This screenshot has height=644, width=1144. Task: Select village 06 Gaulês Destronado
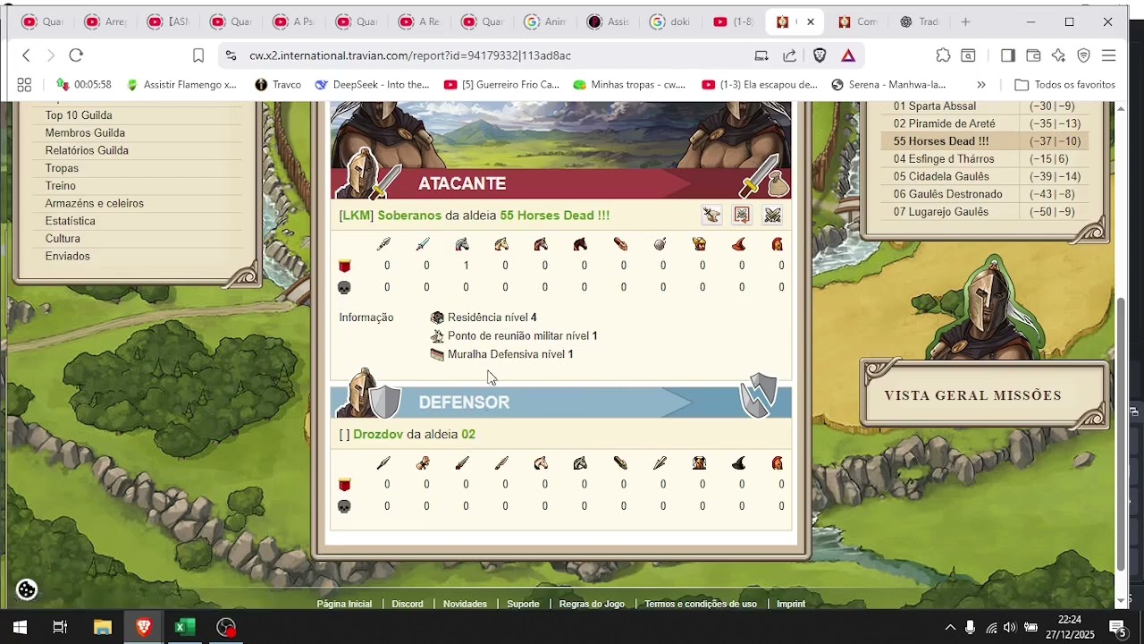[x=948, y=194]
